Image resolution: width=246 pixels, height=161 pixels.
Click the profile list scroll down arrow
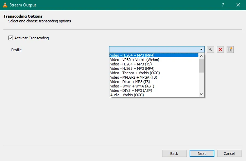coord(201,94)
